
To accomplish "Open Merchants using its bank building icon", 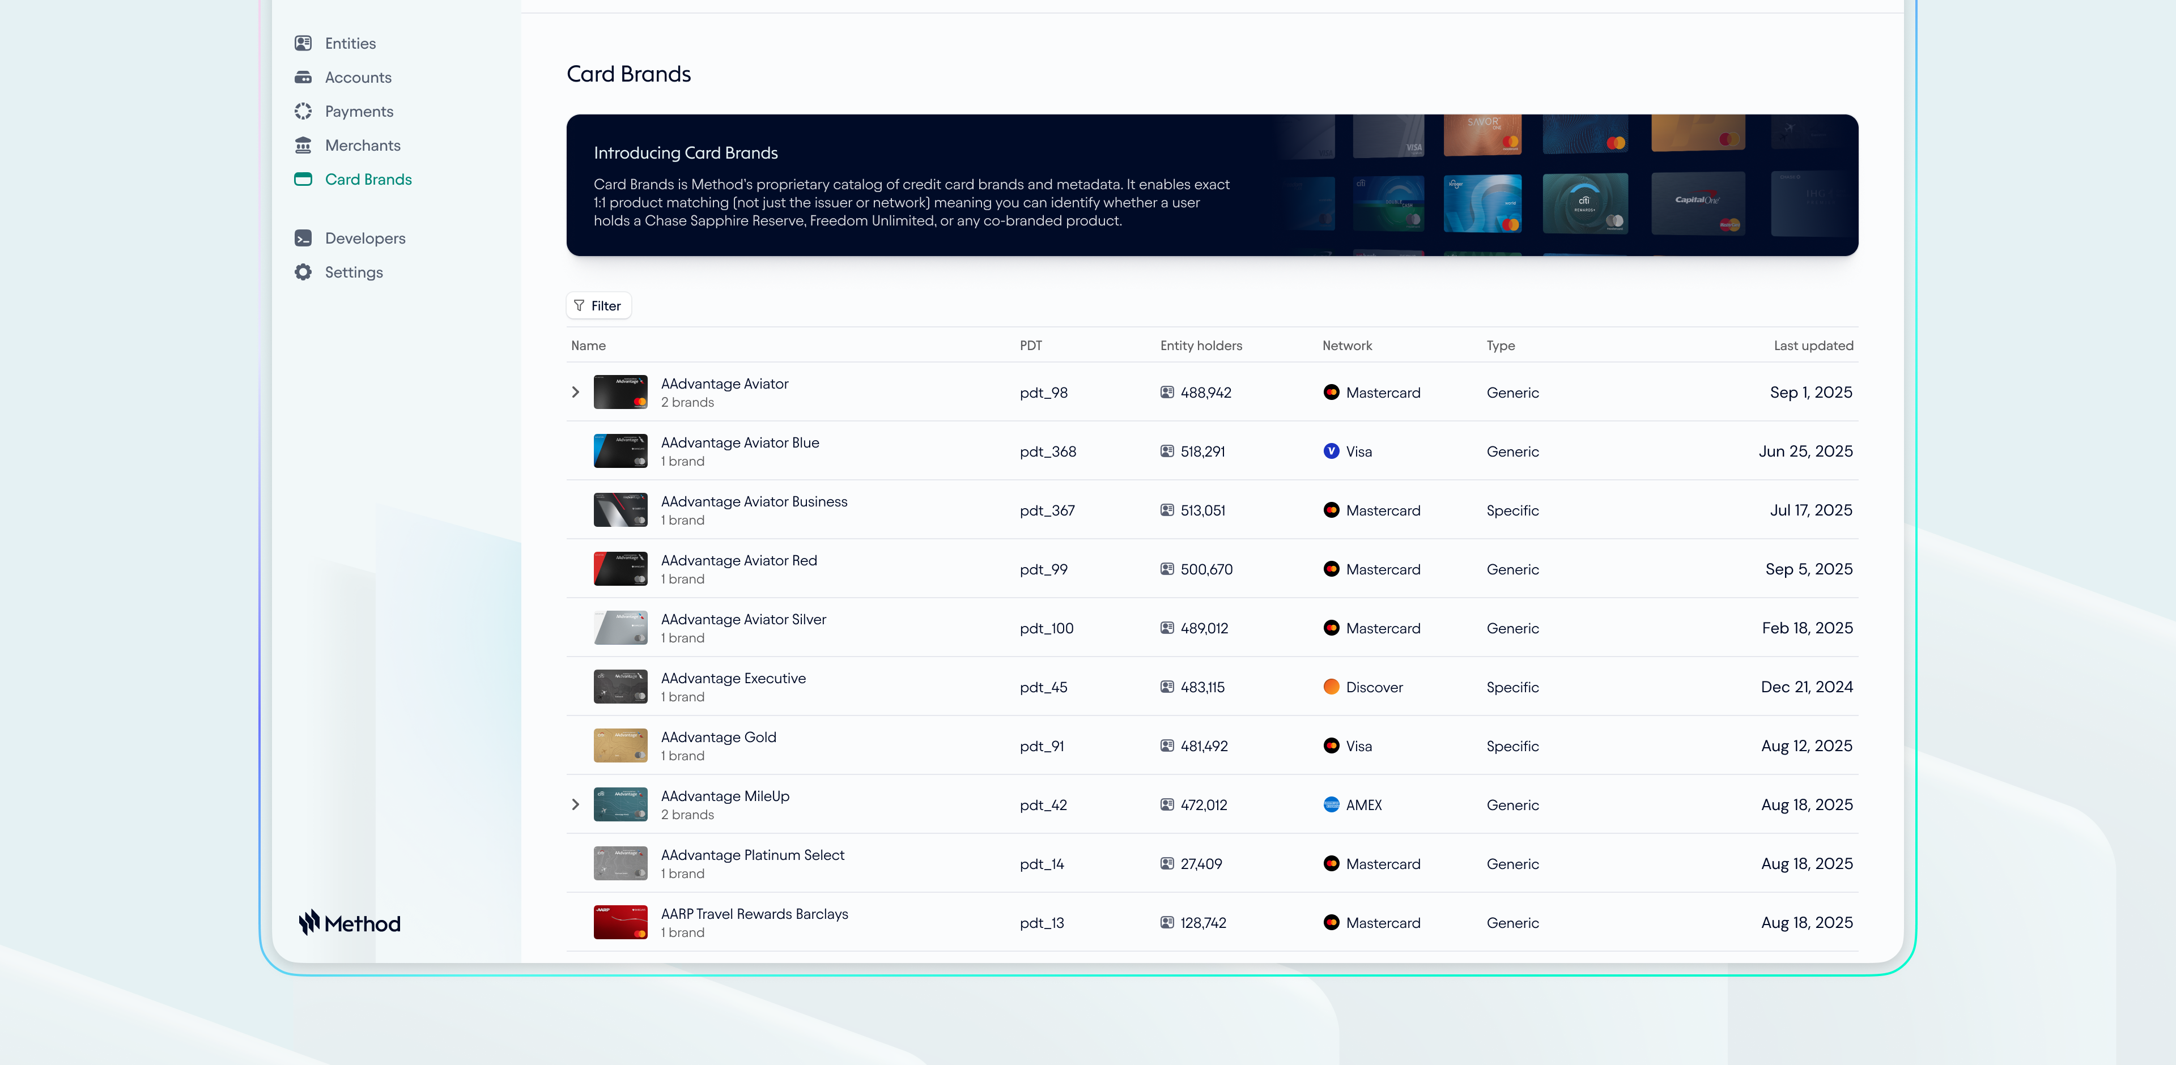I will click(303, 145).
